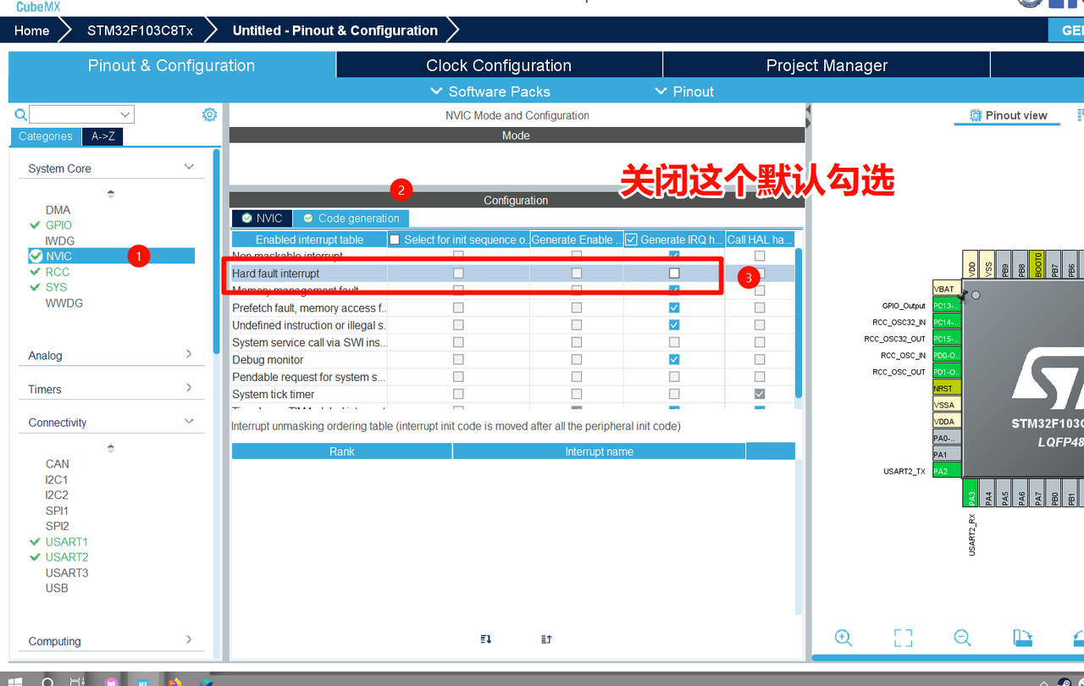The image size is (1084, 686).
Task: Select USART2 in the Connectivity list
Action: [x=67, y=557]
